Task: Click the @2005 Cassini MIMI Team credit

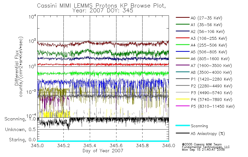Action: 202,144
